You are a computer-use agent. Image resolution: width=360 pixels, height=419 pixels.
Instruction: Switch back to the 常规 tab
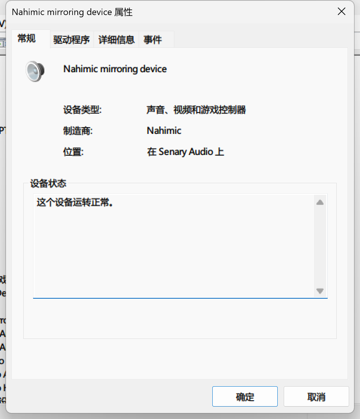26,38
